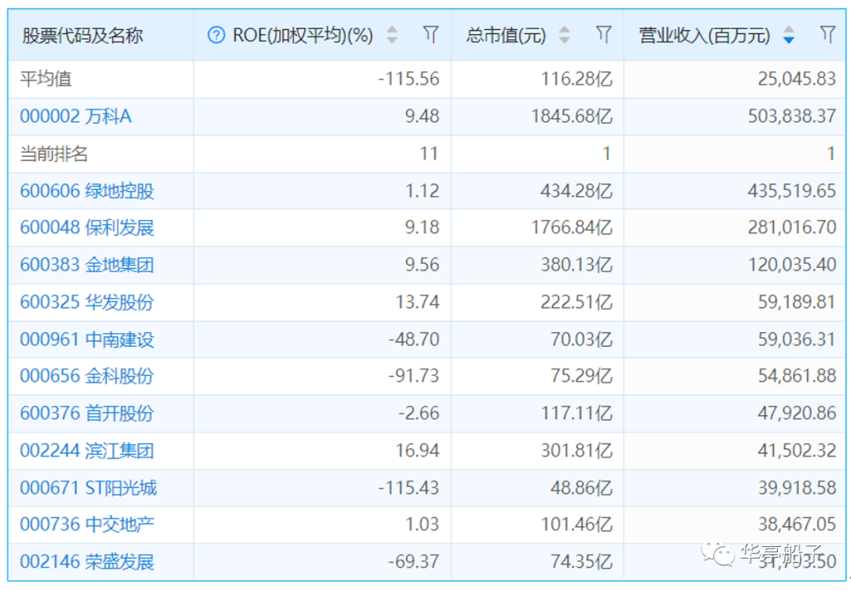Open stock link 600048 保利发展
This screenshot has height=591, width=851.
pos(87,228)
